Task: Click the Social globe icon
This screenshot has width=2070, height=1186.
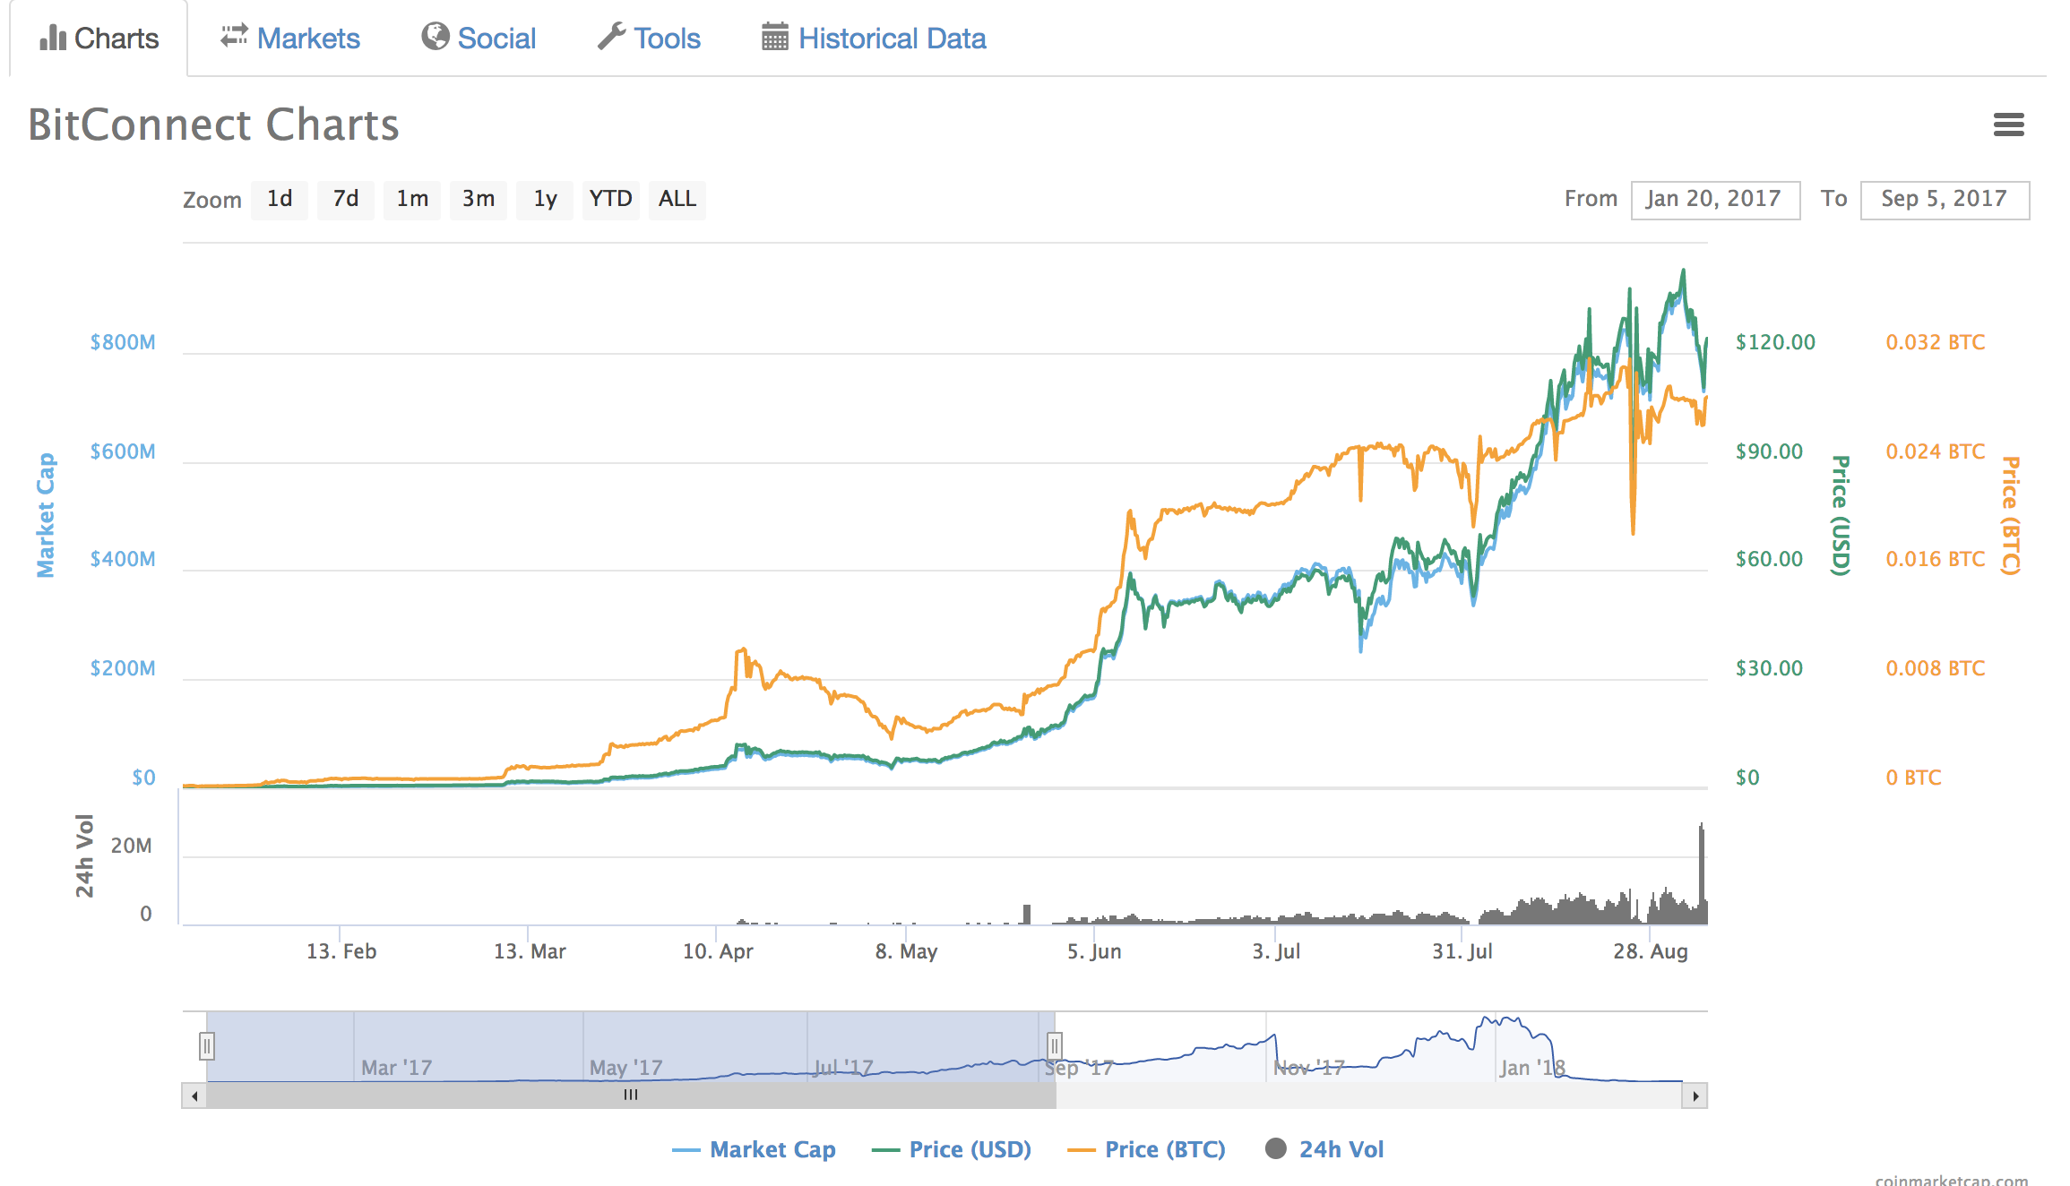Action: pyautogui.click(x=436, y=36)
